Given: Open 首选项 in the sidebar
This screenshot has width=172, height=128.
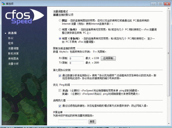Looking at the screenshot, I should (12, 33).
